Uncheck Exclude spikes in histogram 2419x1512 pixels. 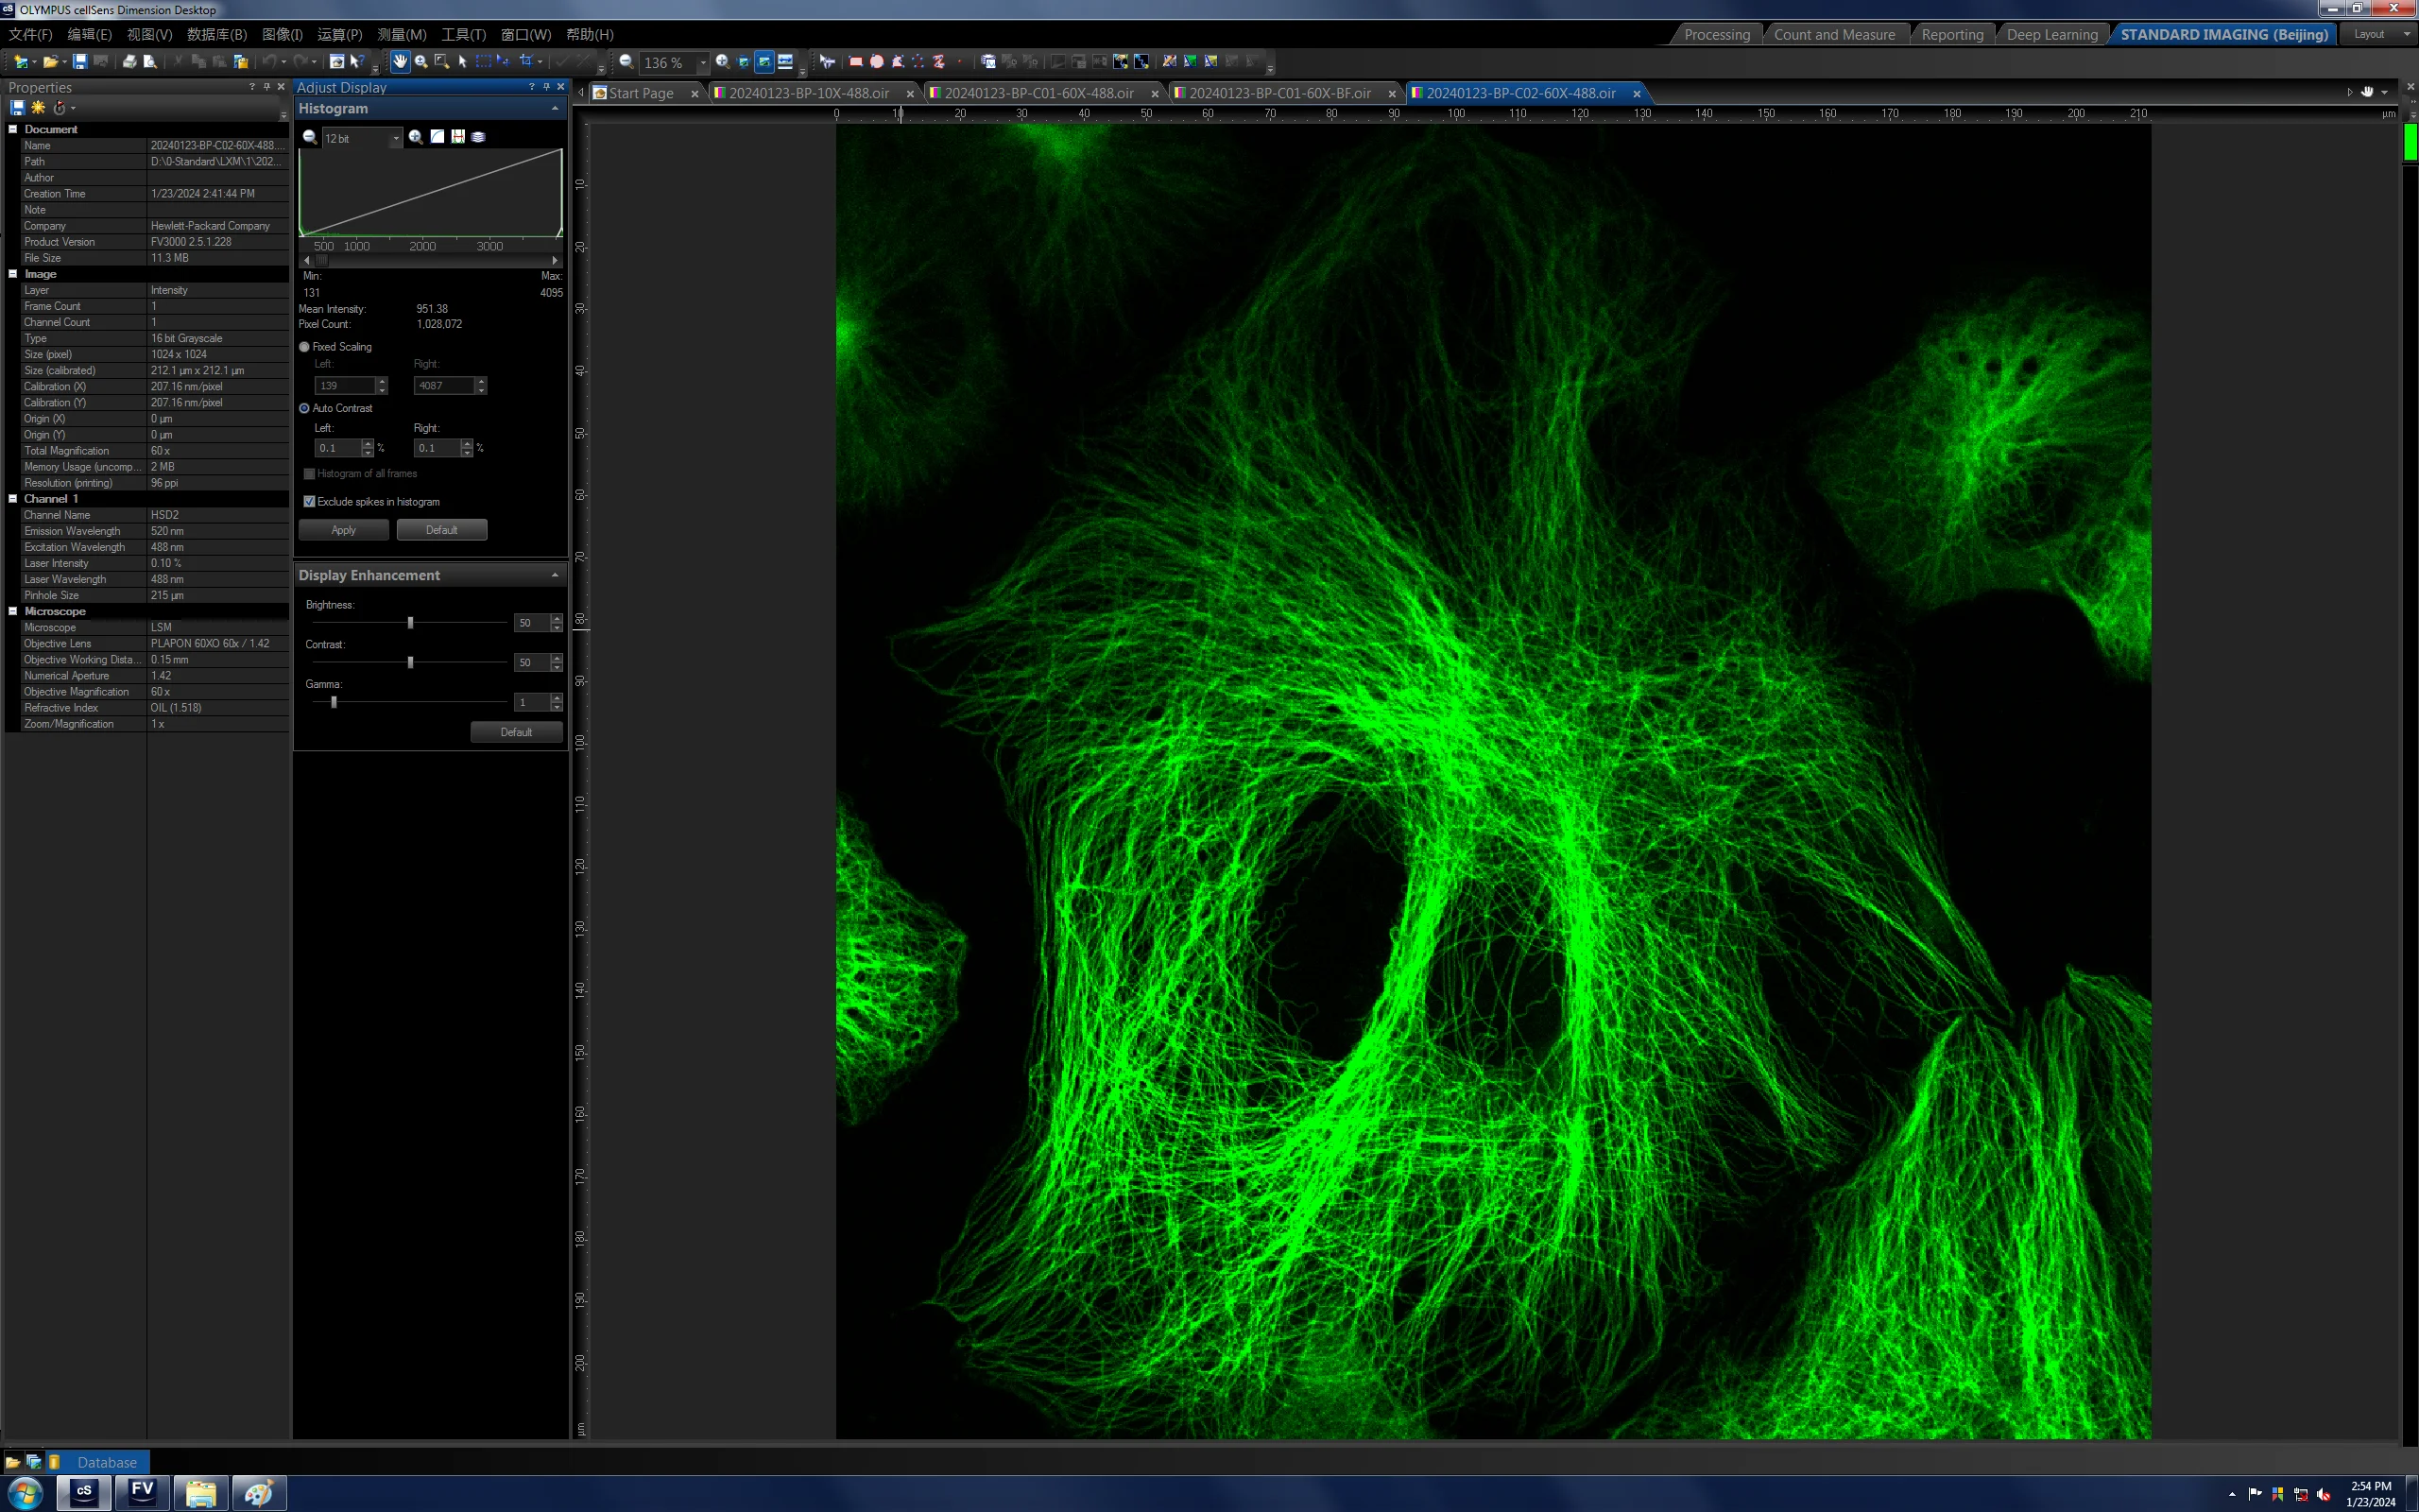pos(310,502)
